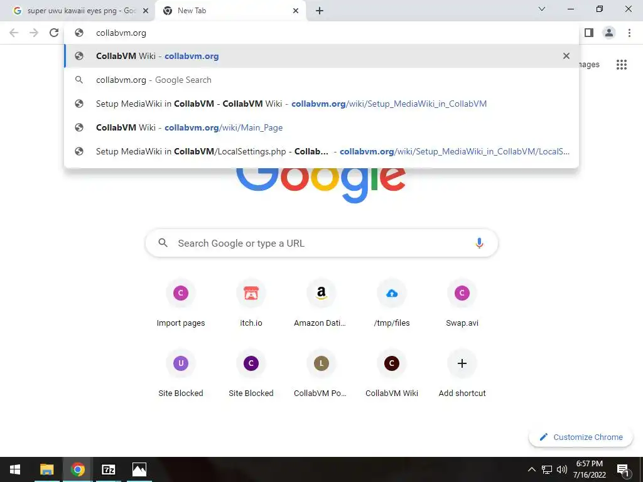Viewport: 643px width, 482px height.
Task: Open the Swap.avi shortcut
Action: pos(462,303)
